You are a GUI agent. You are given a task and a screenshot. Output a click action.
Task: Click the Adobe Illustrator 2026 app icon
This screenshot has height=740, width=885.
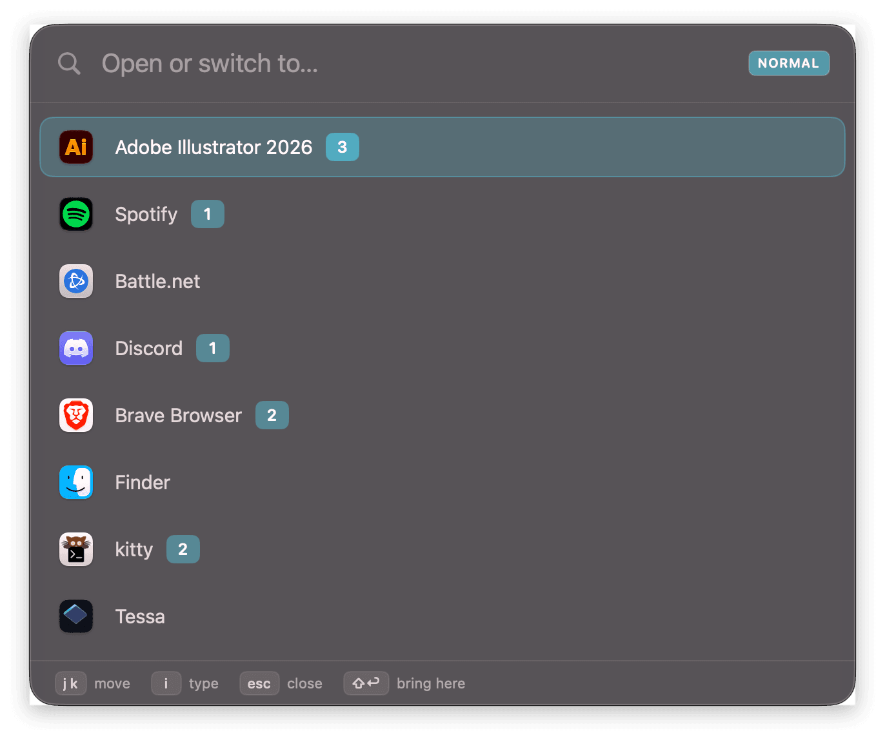(x=76, y=147)
